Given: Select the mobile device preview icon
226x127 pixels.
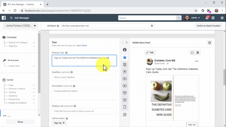Looking at the screenshot, I should [125, 107].
